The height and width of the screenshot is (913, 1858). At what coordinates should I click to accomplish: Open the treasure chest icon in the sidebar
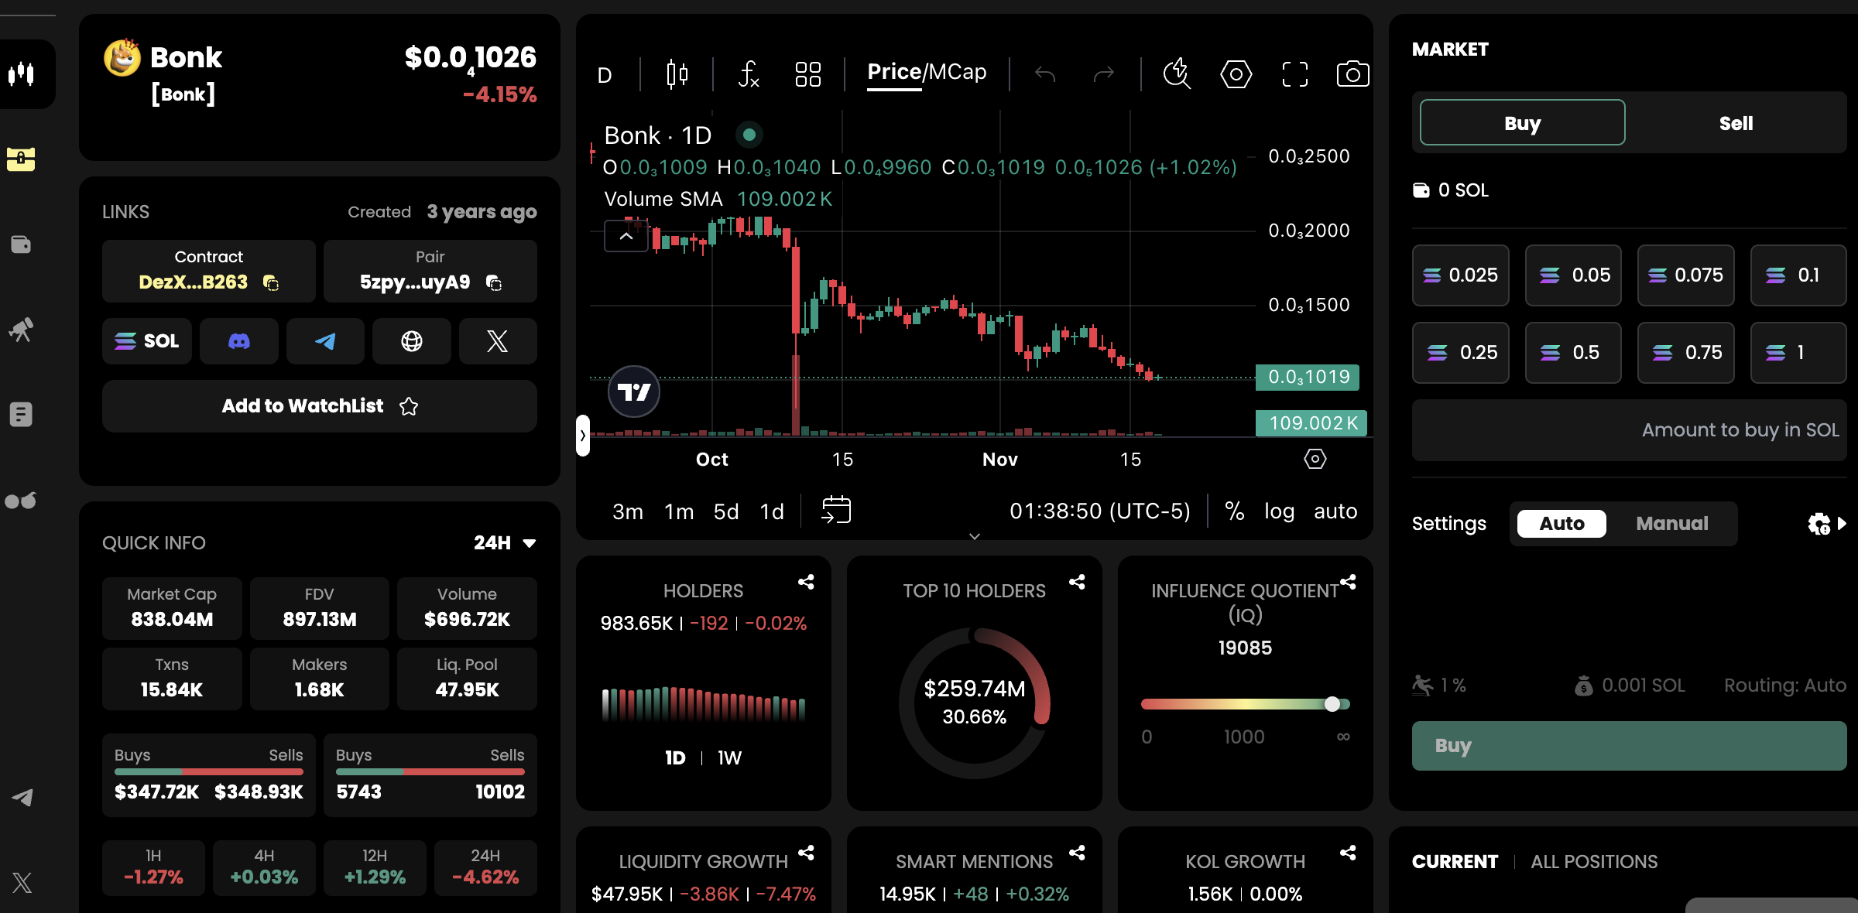(x=21, y=159)
